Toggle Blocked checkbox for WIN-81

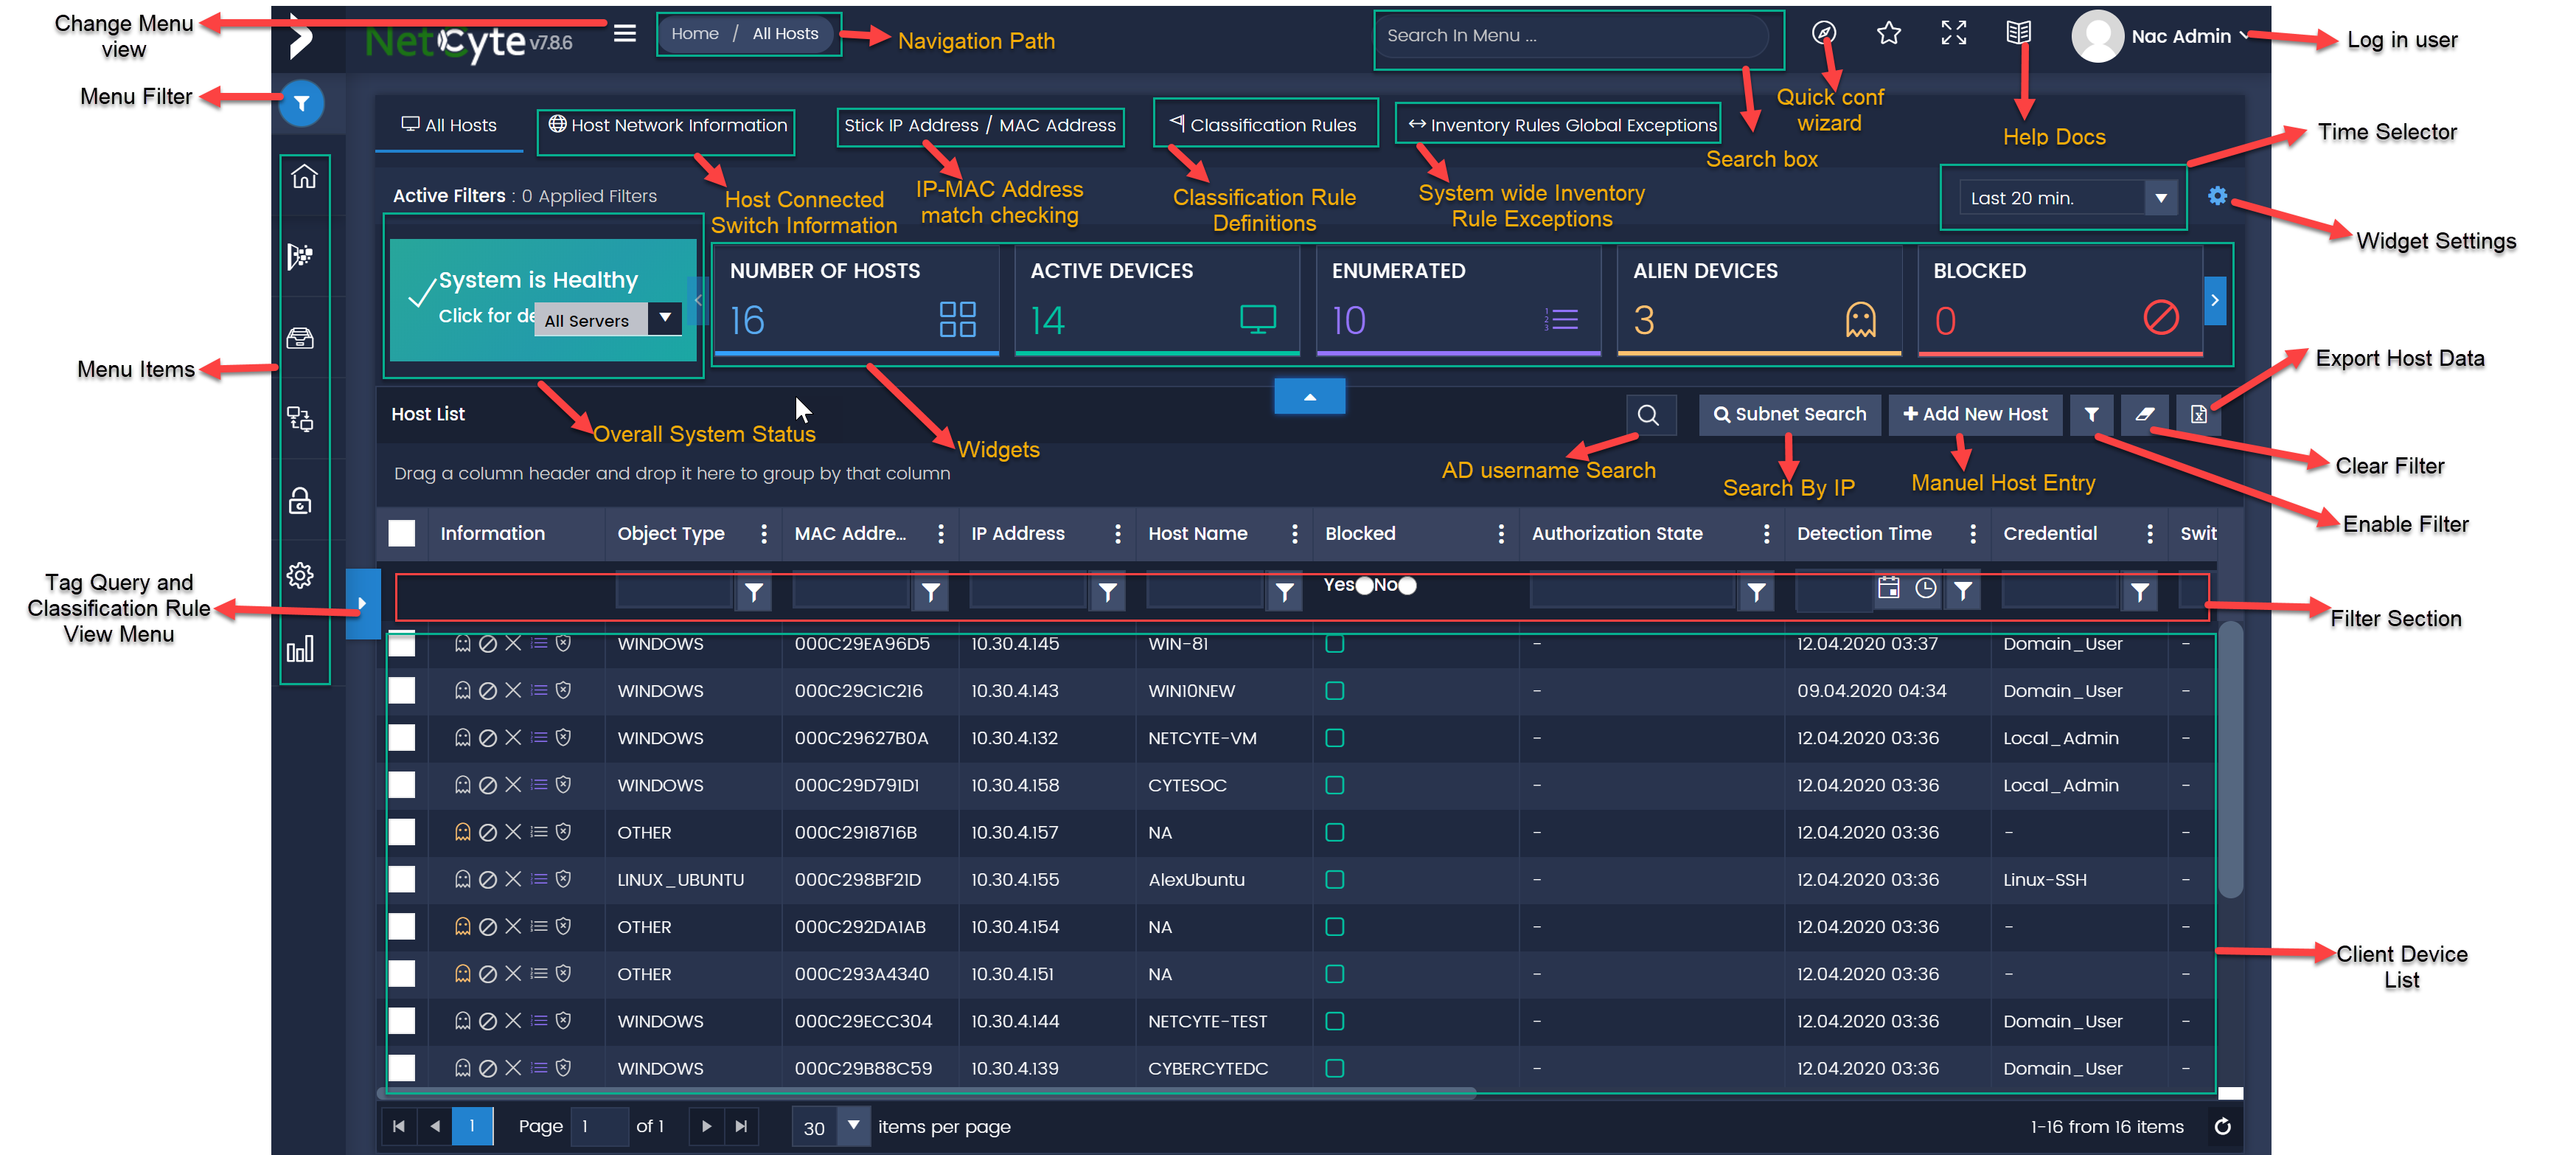1334,644
